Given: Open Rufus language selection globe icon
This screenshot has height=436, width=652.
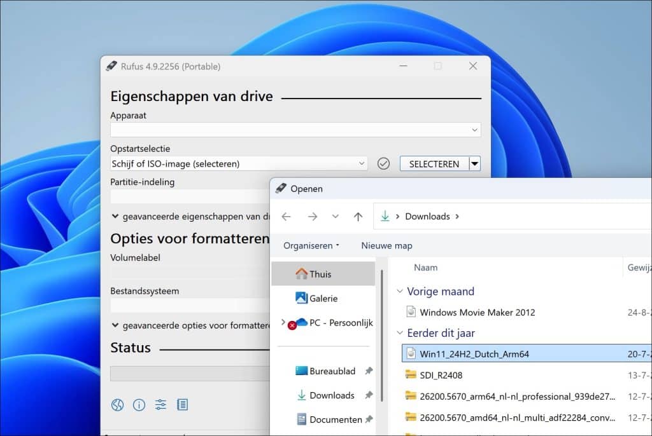Looking at the screenshot, I should pyautogui.click(x=117, y=404).
